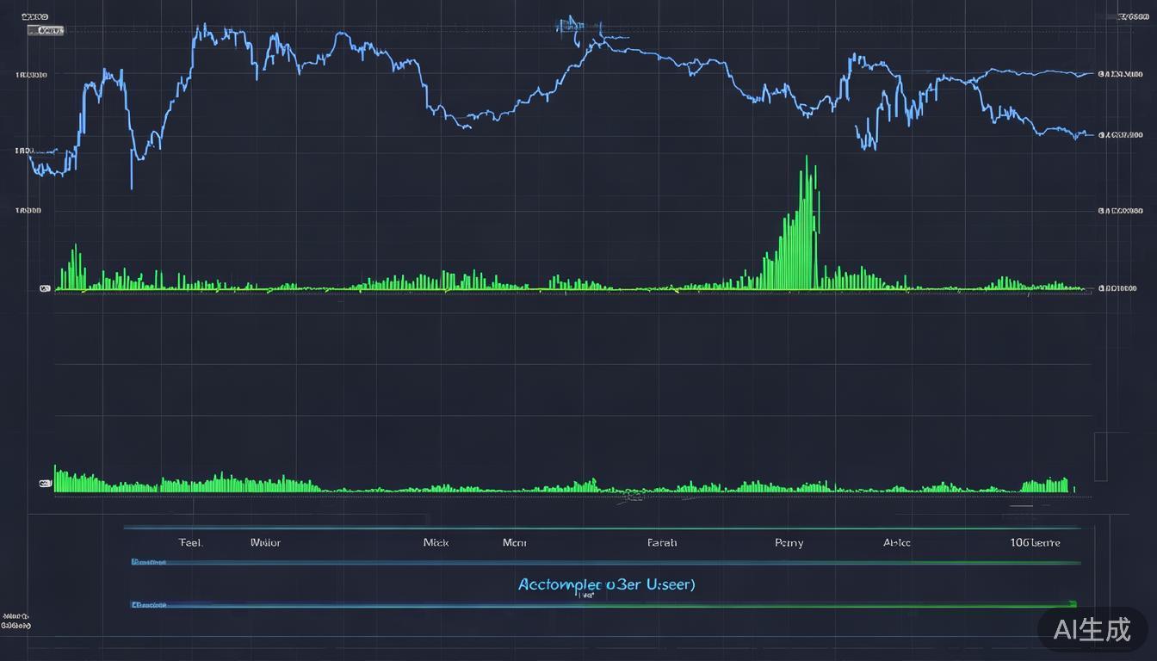
Task: Click the crosshair marker at top of price line
Action: click(570, 26)
